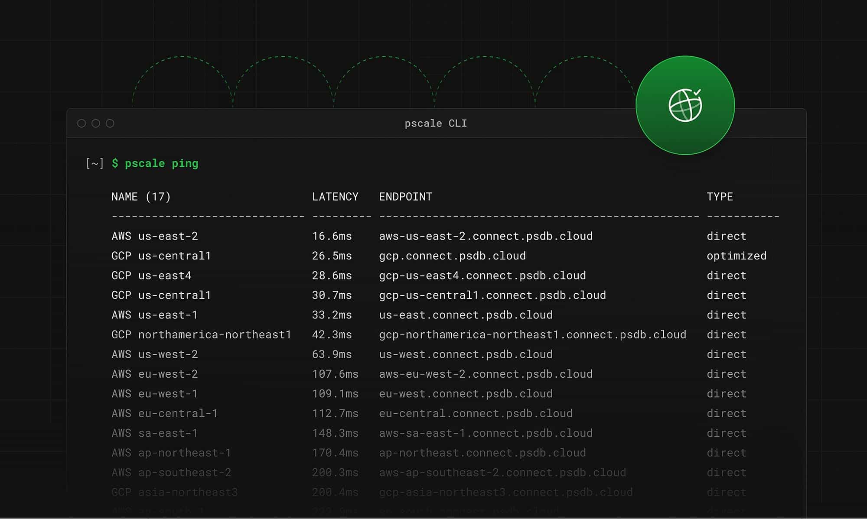Select the optimized type label
The height and width of the screenshot is (519, 867).
point(737,256)
